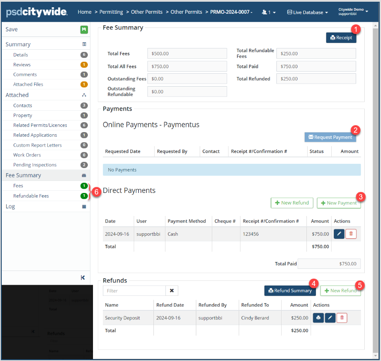
Task: Click the Summary section list icon
Action: (x=84, y=44)
